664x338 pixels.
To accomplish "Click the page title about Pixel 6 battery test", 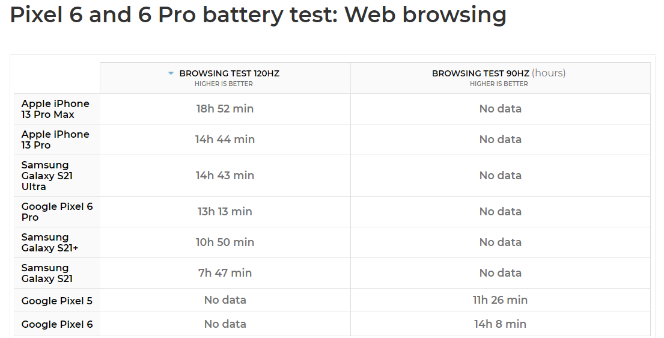I will 258,14.
